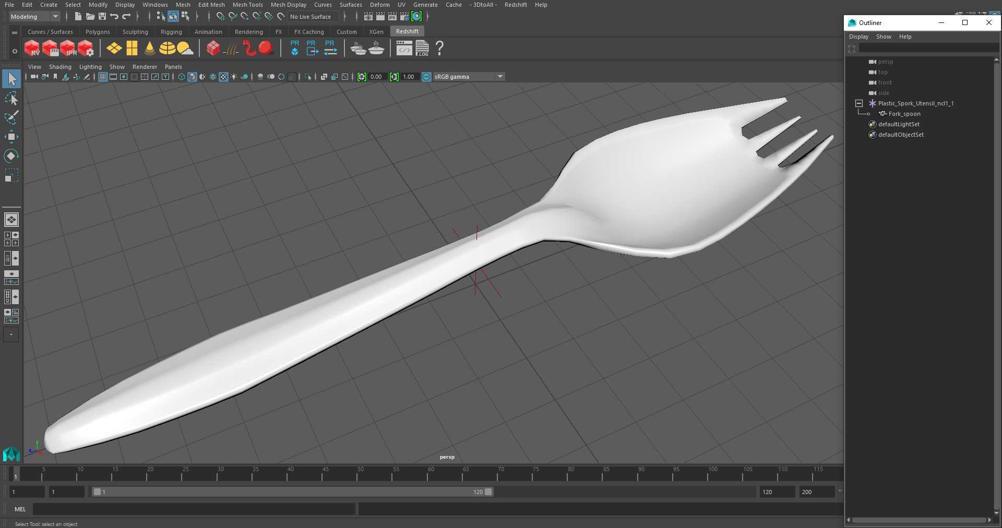Pick the Paint Selection tool
The width and height of the screenshot is (1002, 528).
pos(11,117)
